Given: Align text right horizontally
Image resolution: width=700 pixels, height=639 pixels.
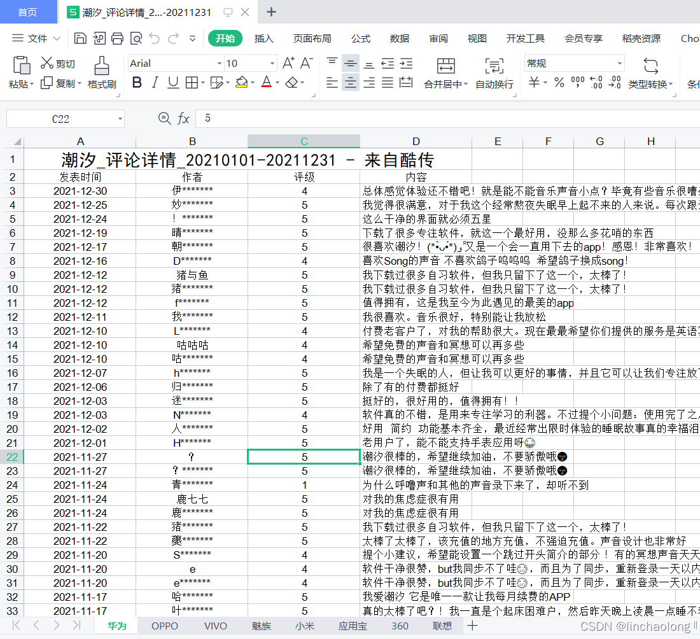Looking at the screenshot, I should (368, 83).
